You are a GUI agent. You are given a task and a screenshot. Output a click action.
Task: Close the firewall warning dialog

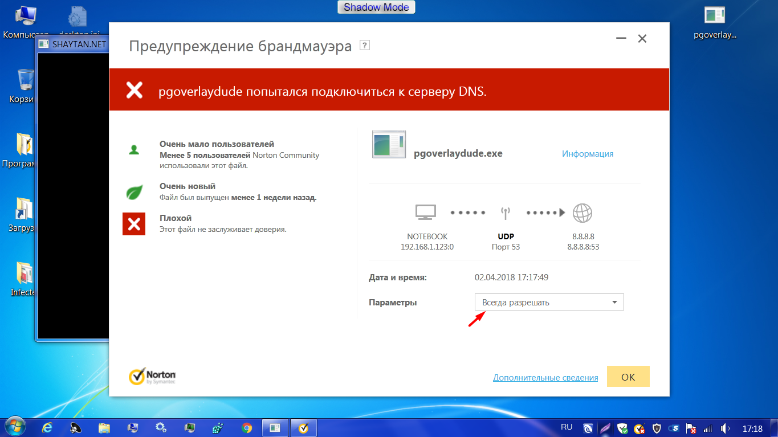[x=642, y=39]
